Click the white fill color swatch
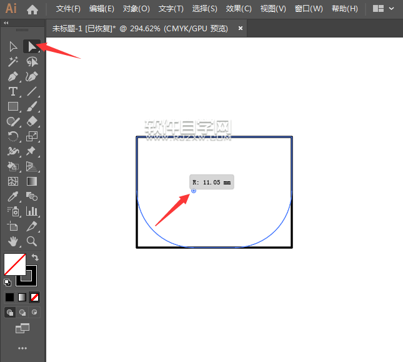 click(14, 264)
